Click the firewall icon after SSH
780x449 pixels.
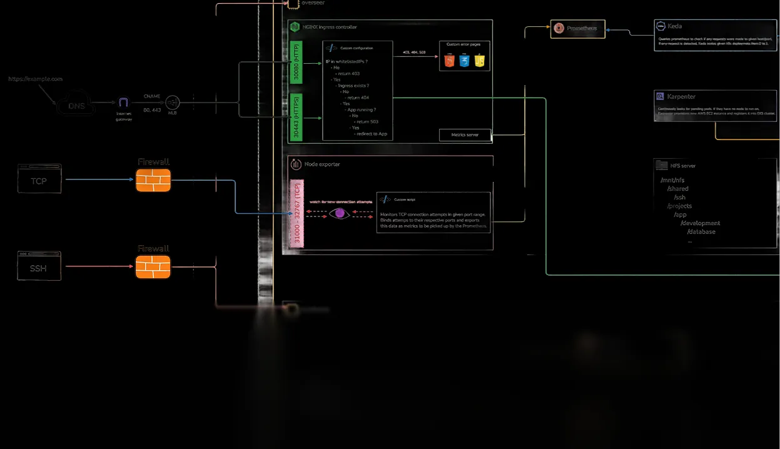point(153,267)
